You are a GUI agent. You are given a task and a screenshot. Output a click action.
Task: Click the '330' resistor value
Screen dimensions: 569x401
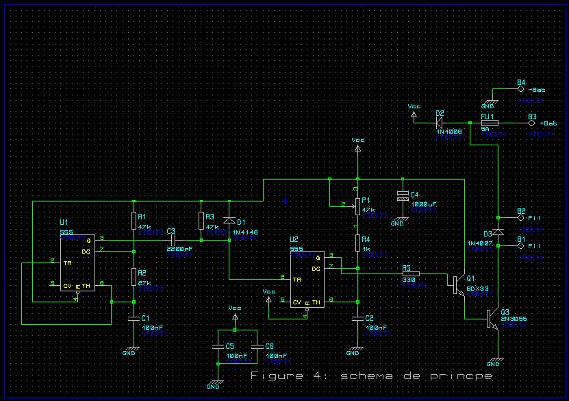[x=409, y=280]
